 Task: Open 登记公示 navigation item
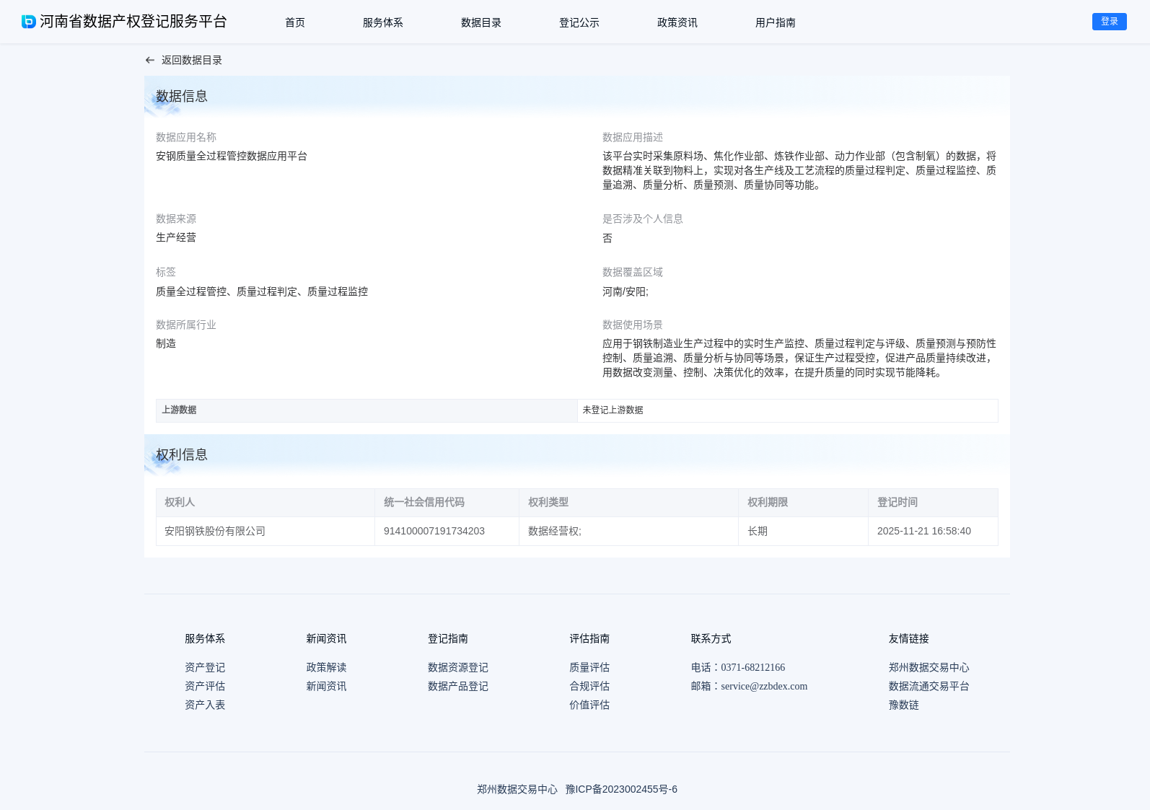point(579,22)
